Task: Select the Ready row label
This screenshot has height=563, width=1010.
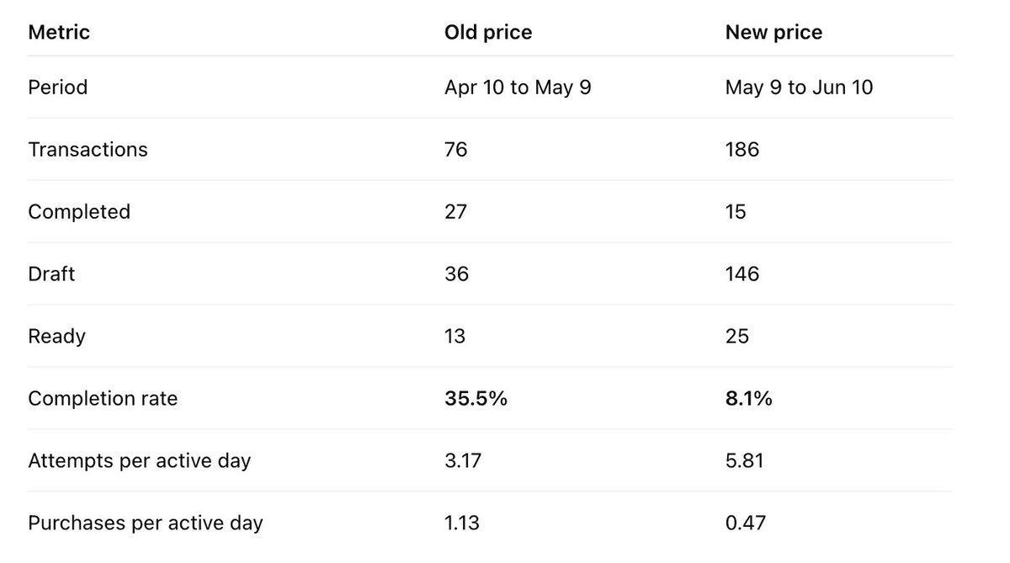Action: (56, 336)
